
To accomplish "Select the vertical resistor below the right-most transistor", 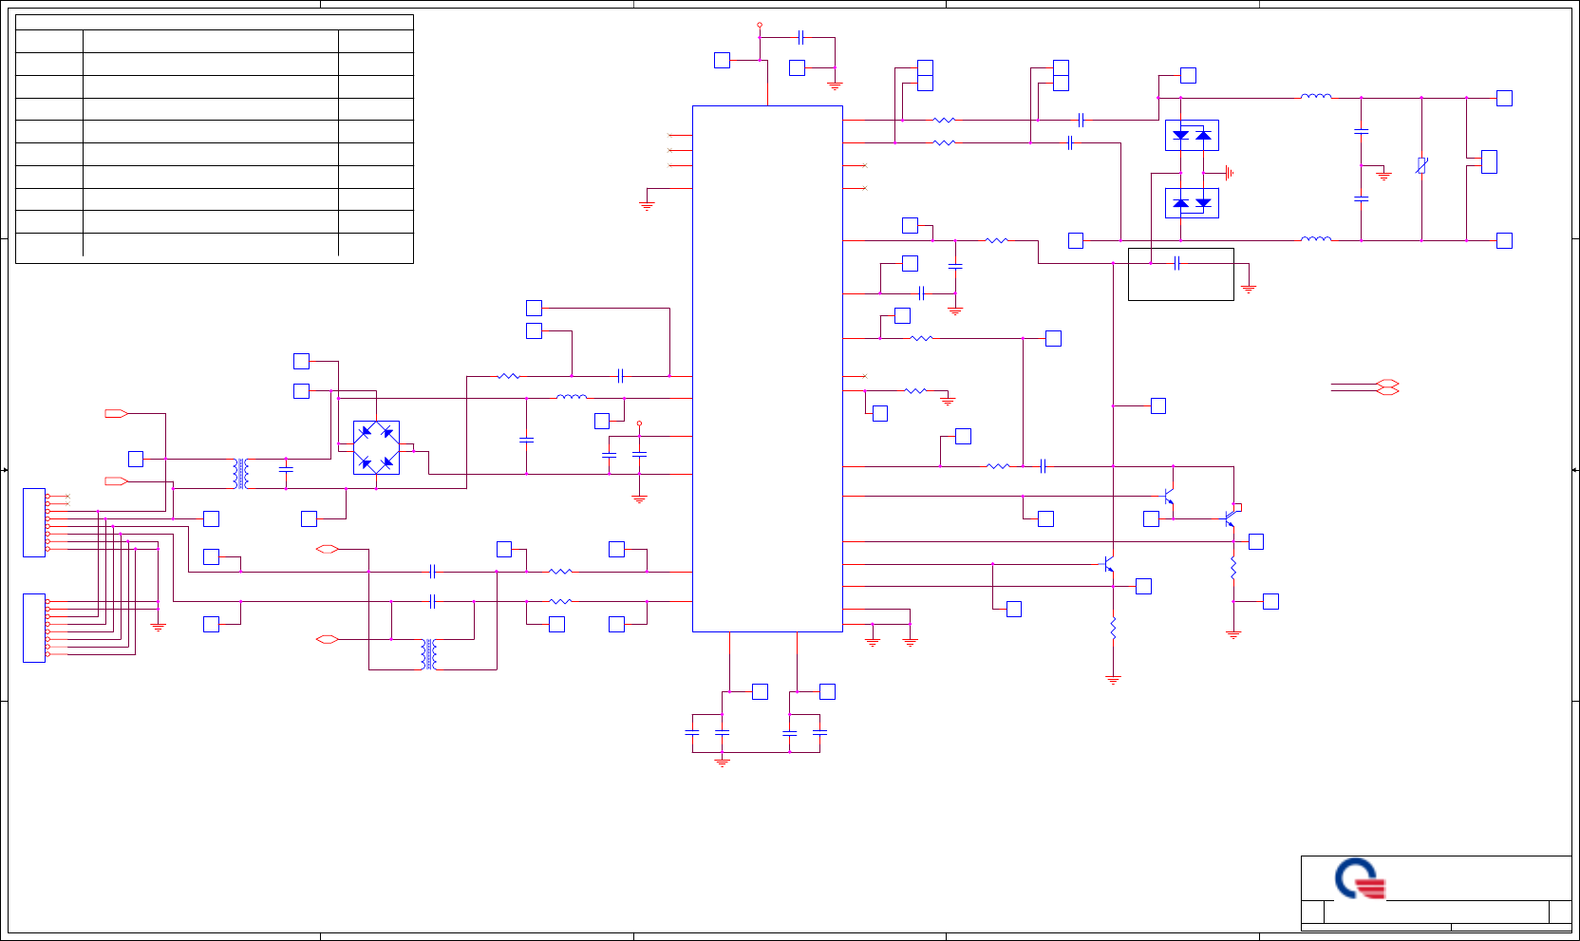I will tap(1233, 568).
